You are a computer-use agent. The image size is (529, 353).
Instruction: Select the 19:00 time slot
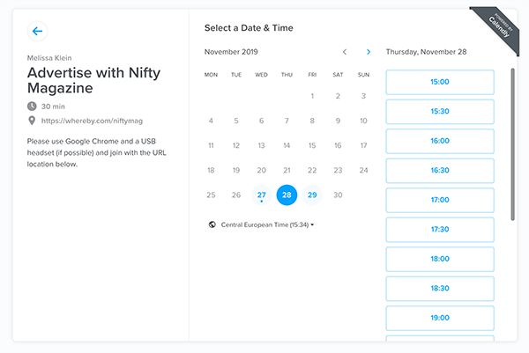439,318
